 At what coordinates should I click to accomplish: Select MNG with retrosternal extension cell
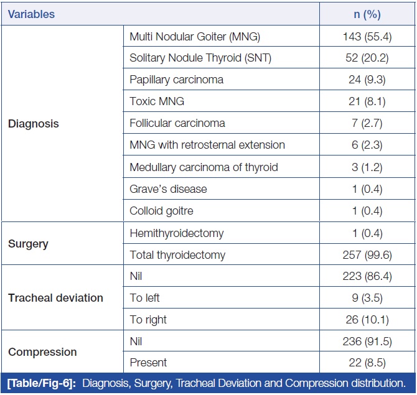click(x=207, y=145)
